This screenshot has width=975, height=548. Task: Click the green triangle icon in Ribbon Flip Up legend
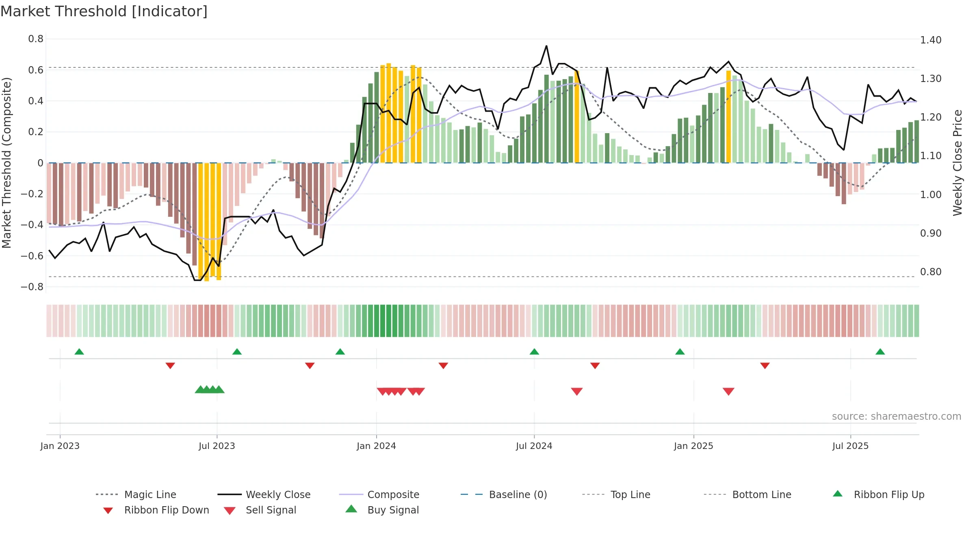pyautogui.click(x=838, y=494)
